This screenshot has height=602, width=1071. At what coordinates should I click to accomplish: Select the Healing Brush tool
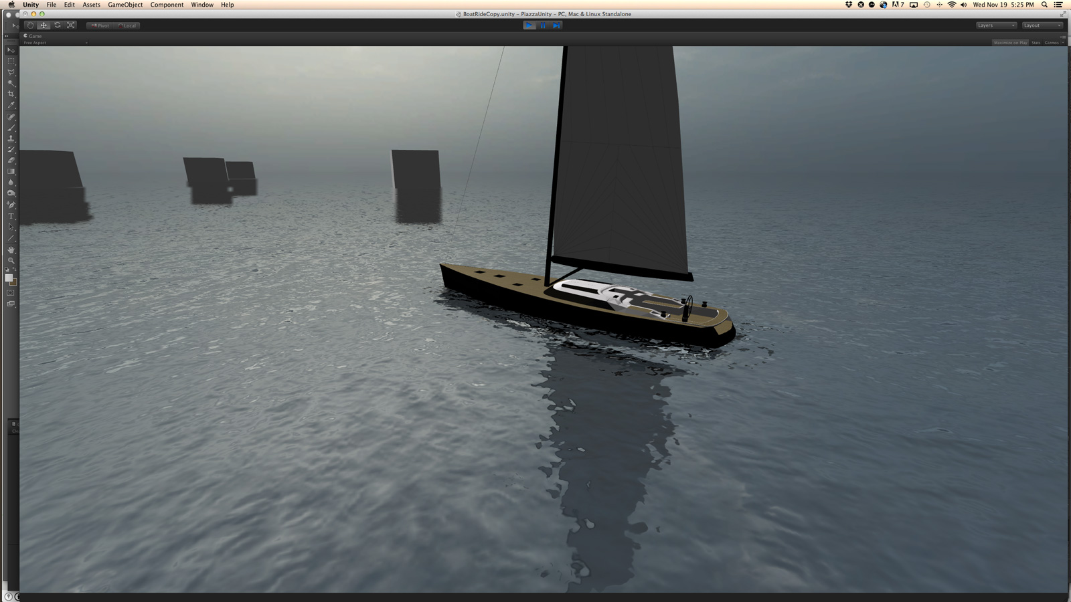[x=11, y=117]
